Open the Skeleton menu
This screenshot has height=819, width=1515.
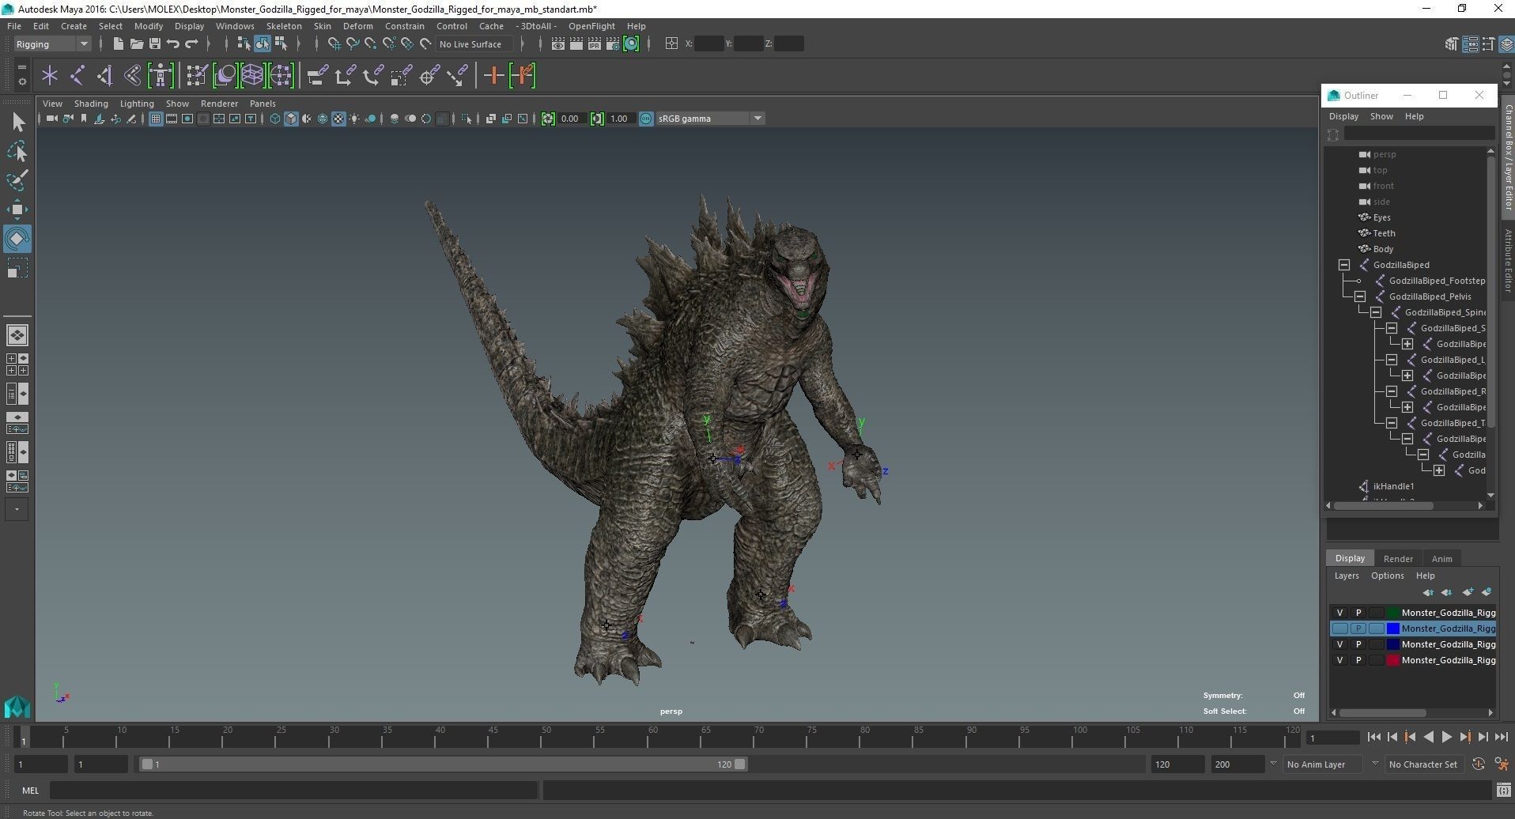(x=283, y=26)
